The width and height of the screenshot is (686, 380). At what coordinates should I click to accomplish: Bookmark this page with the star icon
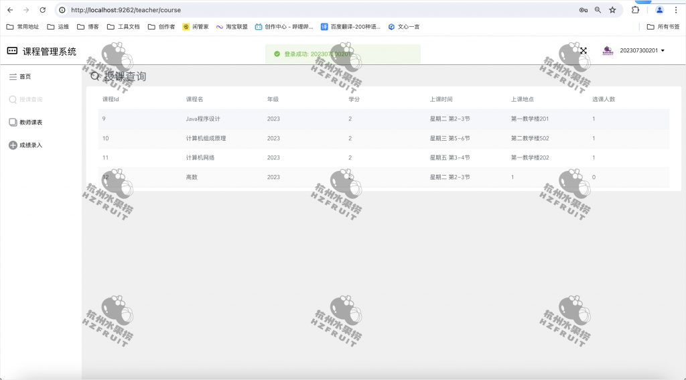[612, 9]
